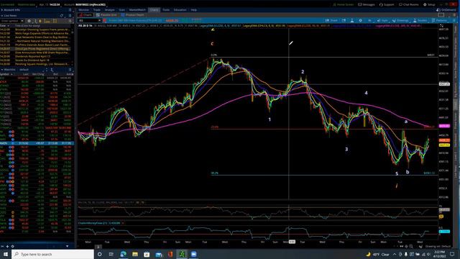
Task: Open Mail app from taskbar
Action: [x=159, y=254]
